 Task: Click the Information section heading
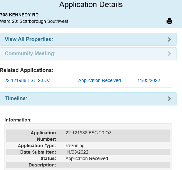tap(18, 120)
